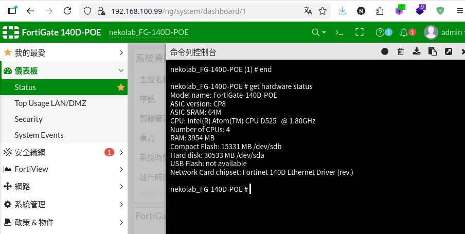This screenshot has width=465, height=234.
Task: Click the 'get hardware status' command line
Action: click(241, 86)
